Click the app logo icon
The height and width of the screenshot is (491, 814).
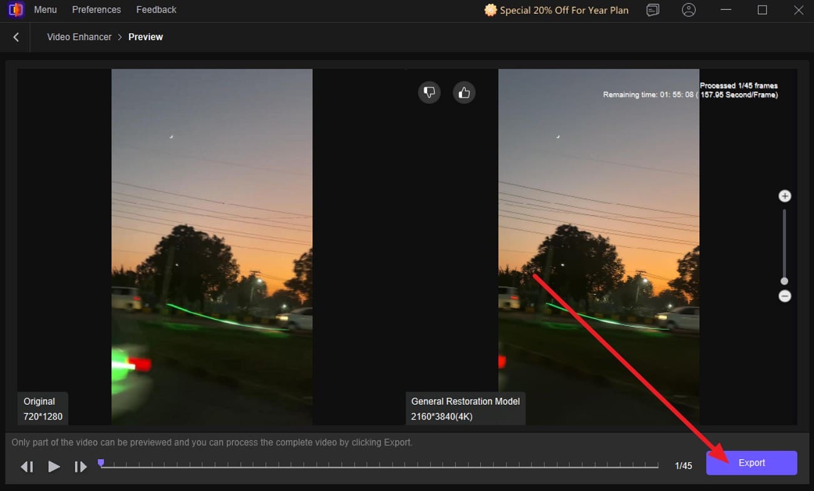16,10
